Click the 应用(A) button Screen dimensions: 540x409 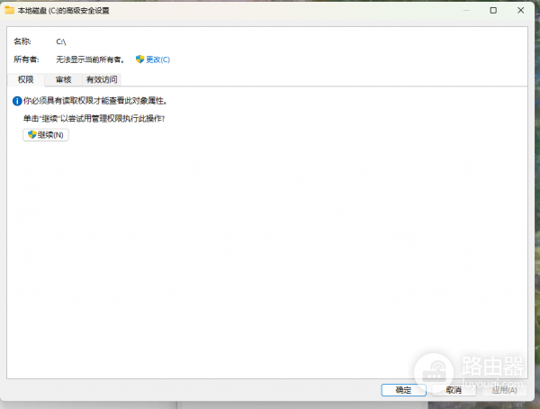click(504, 390)
